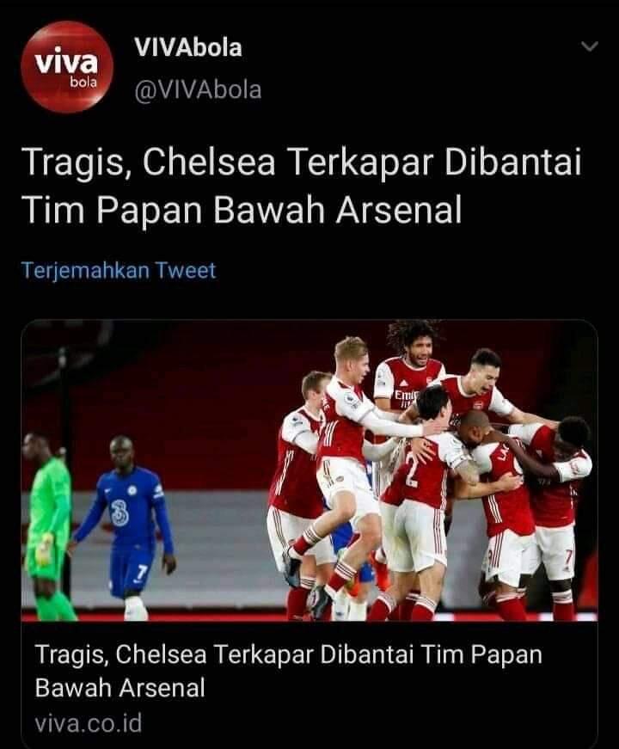Click 'Bawah Arsenal' in card title
Image resolution: width=619 pixels, height=749 pixels.
[x=120, y=688]
